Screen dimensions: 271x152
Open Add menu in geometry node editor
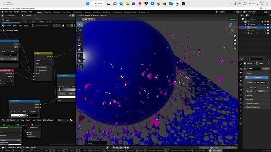[21, 25]
